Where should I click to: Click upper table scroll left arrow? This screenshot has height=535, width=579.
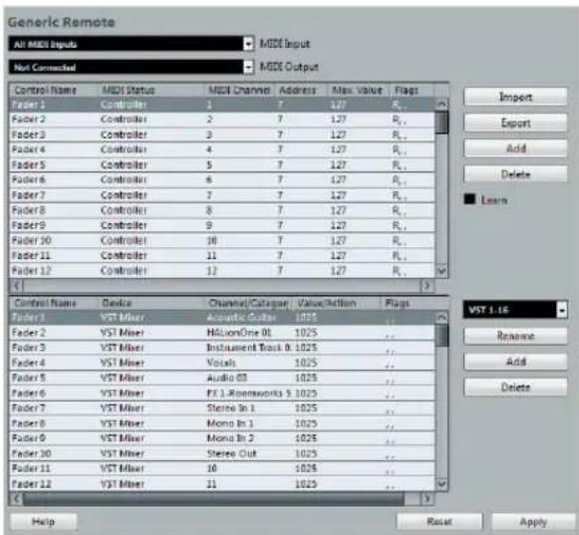click(x=16, y=285)
